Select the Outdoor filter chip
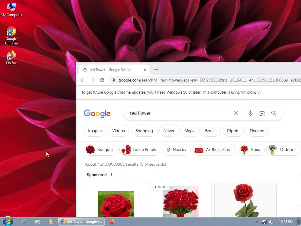Screen dimensions: 301x226 coord(283,149)
